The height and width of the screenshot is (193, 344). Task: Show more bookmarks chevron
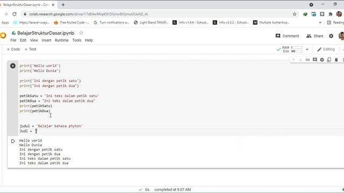(x=320, y=23)
